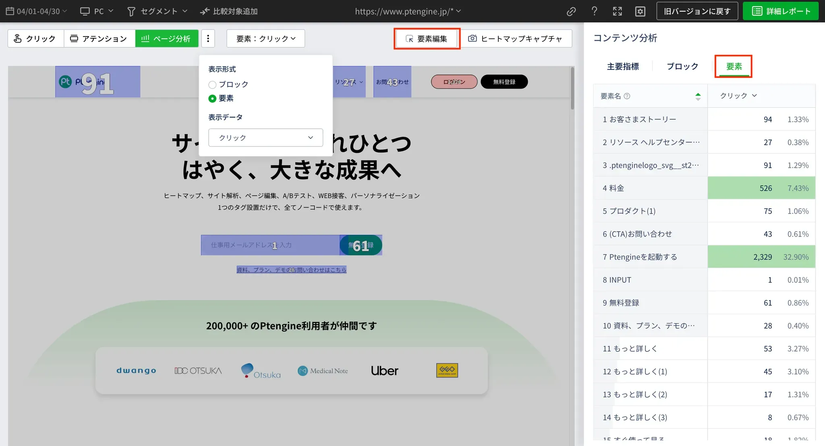Click the copy link icon
The height and width of the screenshot is (446, 825).
pyautogui.click(x=571, y=11)
